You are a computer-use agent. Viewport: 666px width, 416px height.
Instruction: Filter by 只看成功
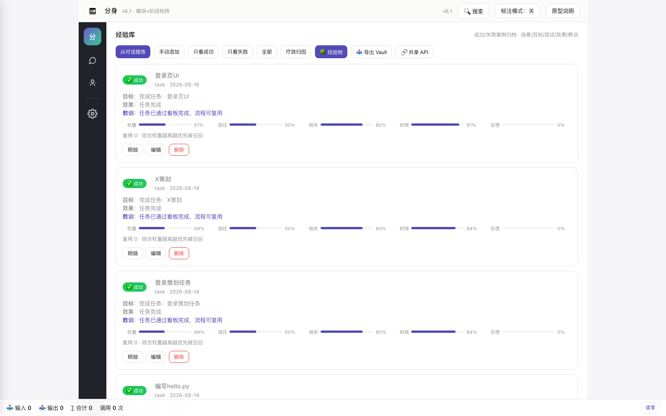tap(203, 52)
